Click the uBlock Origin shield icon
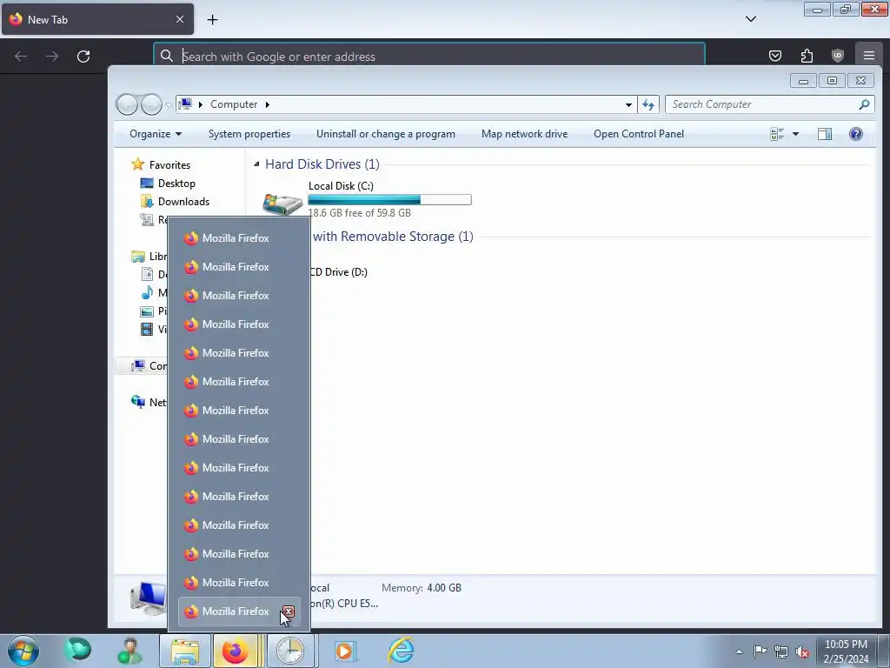 tap(838, 56)
